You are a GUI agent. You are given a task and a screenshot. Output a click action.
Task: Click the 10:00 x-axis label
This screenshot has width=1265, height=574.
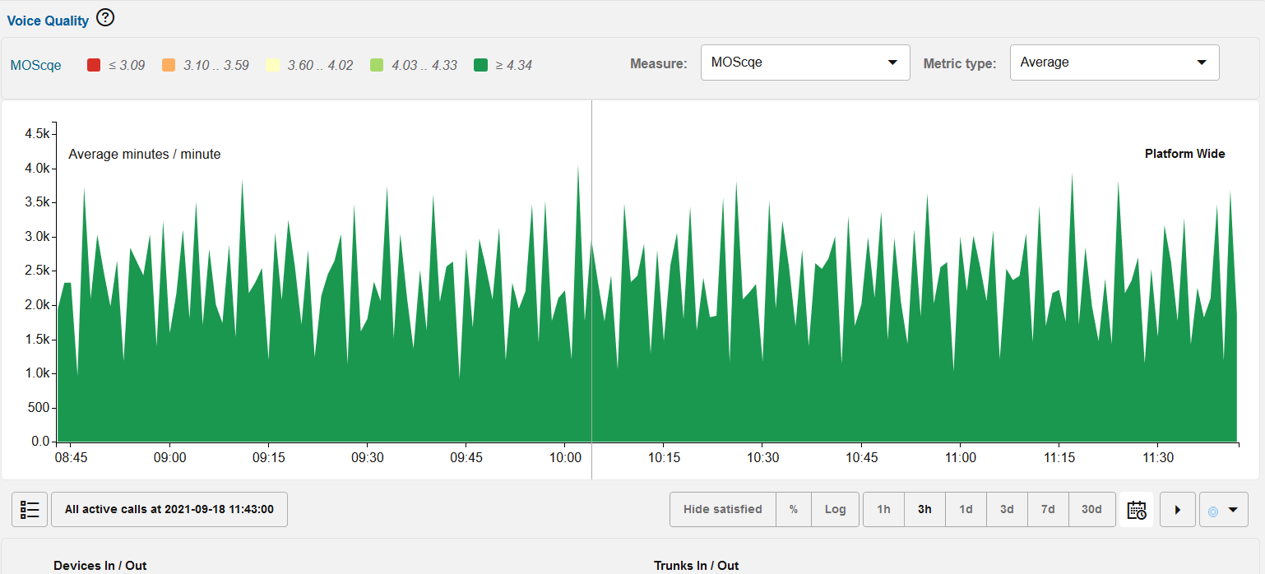pos(565,458)
